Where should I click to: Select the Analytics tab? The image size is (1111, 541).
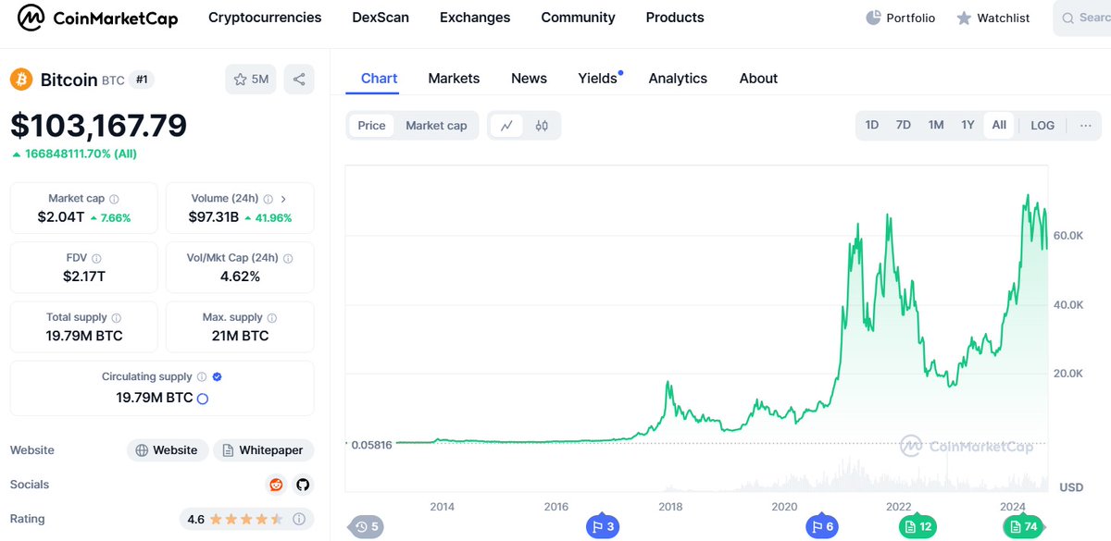tap(678, 79)
